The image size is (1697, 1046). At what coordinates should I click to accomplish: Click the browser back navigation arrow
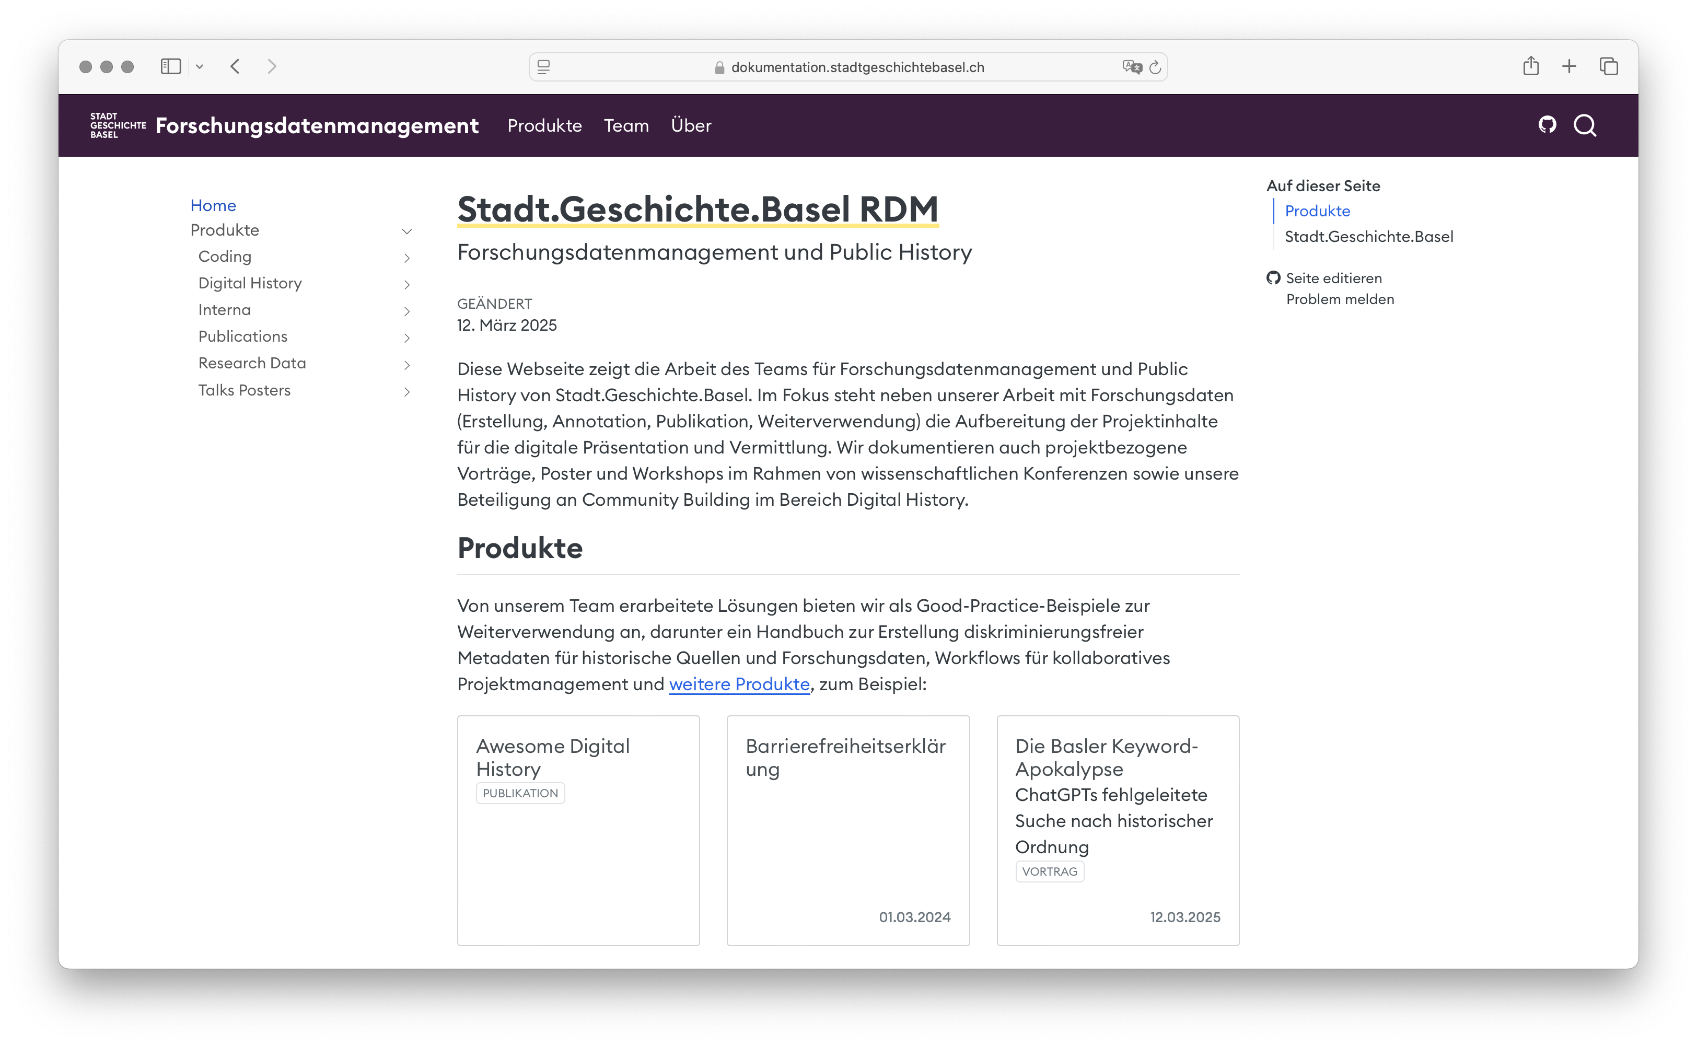coord(234,67)
